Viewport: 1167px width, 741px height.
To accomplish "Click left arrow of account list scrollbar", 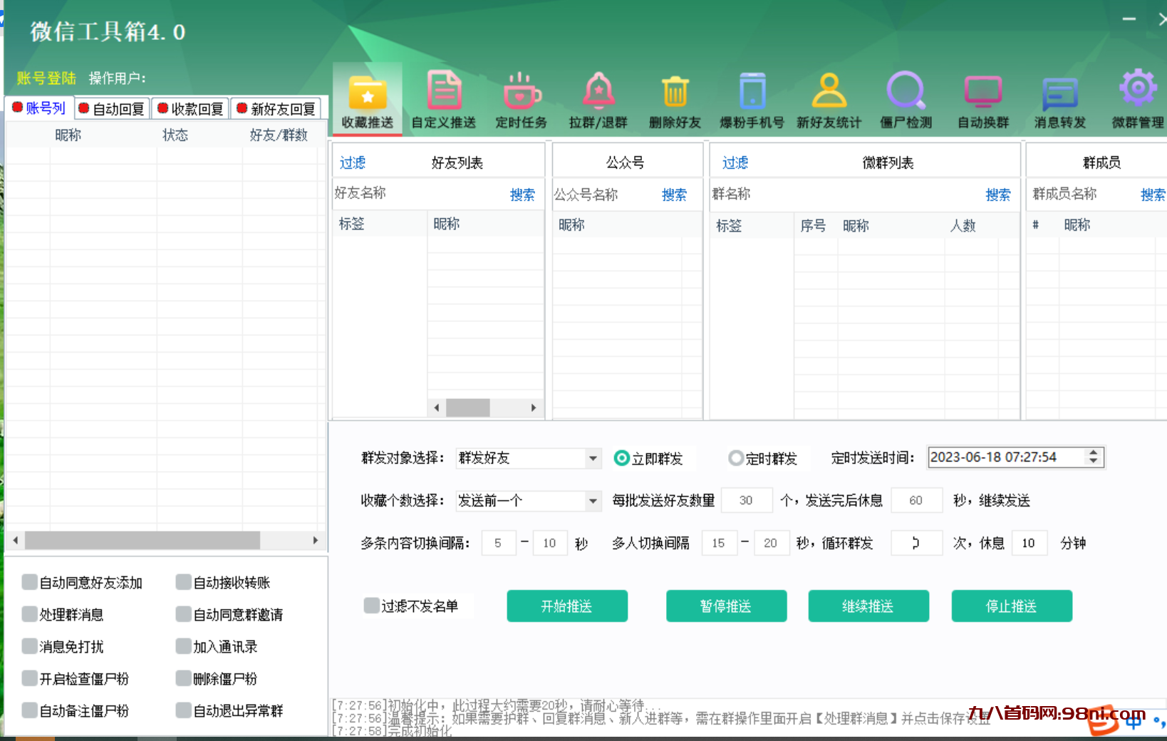I will [x=15, y=540].
